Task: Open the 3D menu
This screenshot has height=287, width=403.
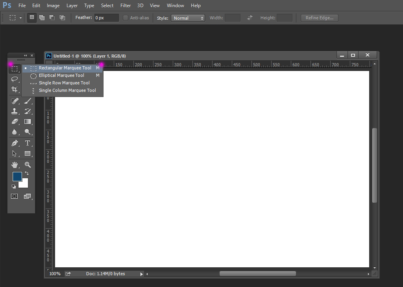Action: tap(140, 6)
